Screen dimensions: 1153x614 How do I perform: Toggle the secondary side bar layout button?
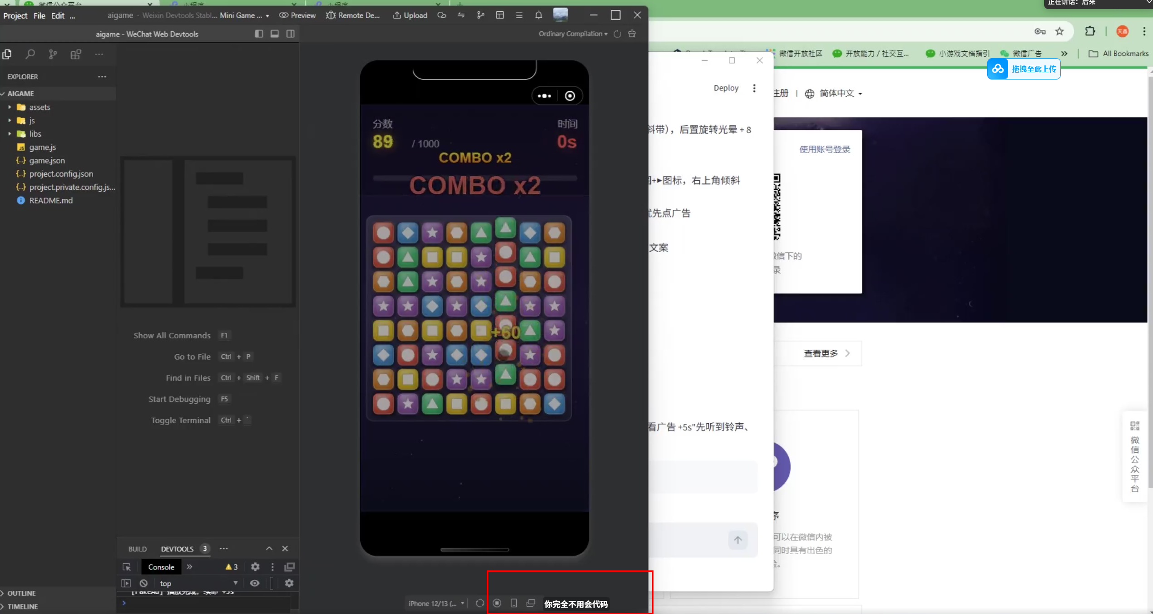coord(291,34)
